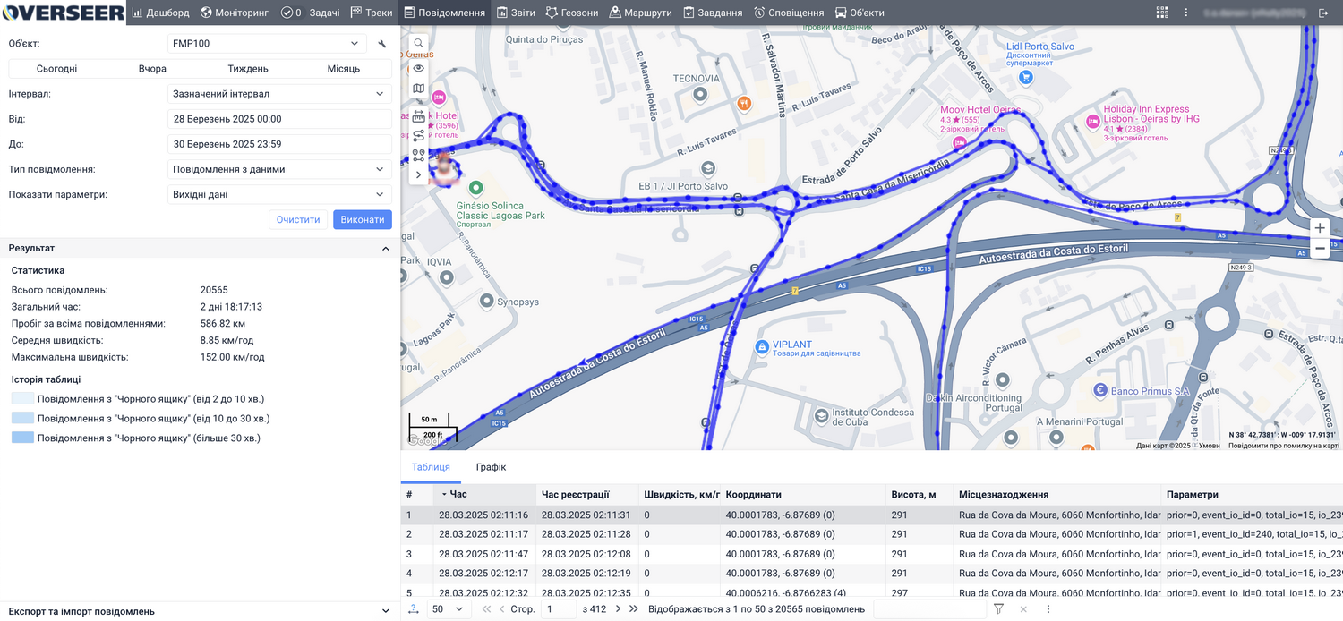Clear the table filter with X

(x=1023, y=608)
